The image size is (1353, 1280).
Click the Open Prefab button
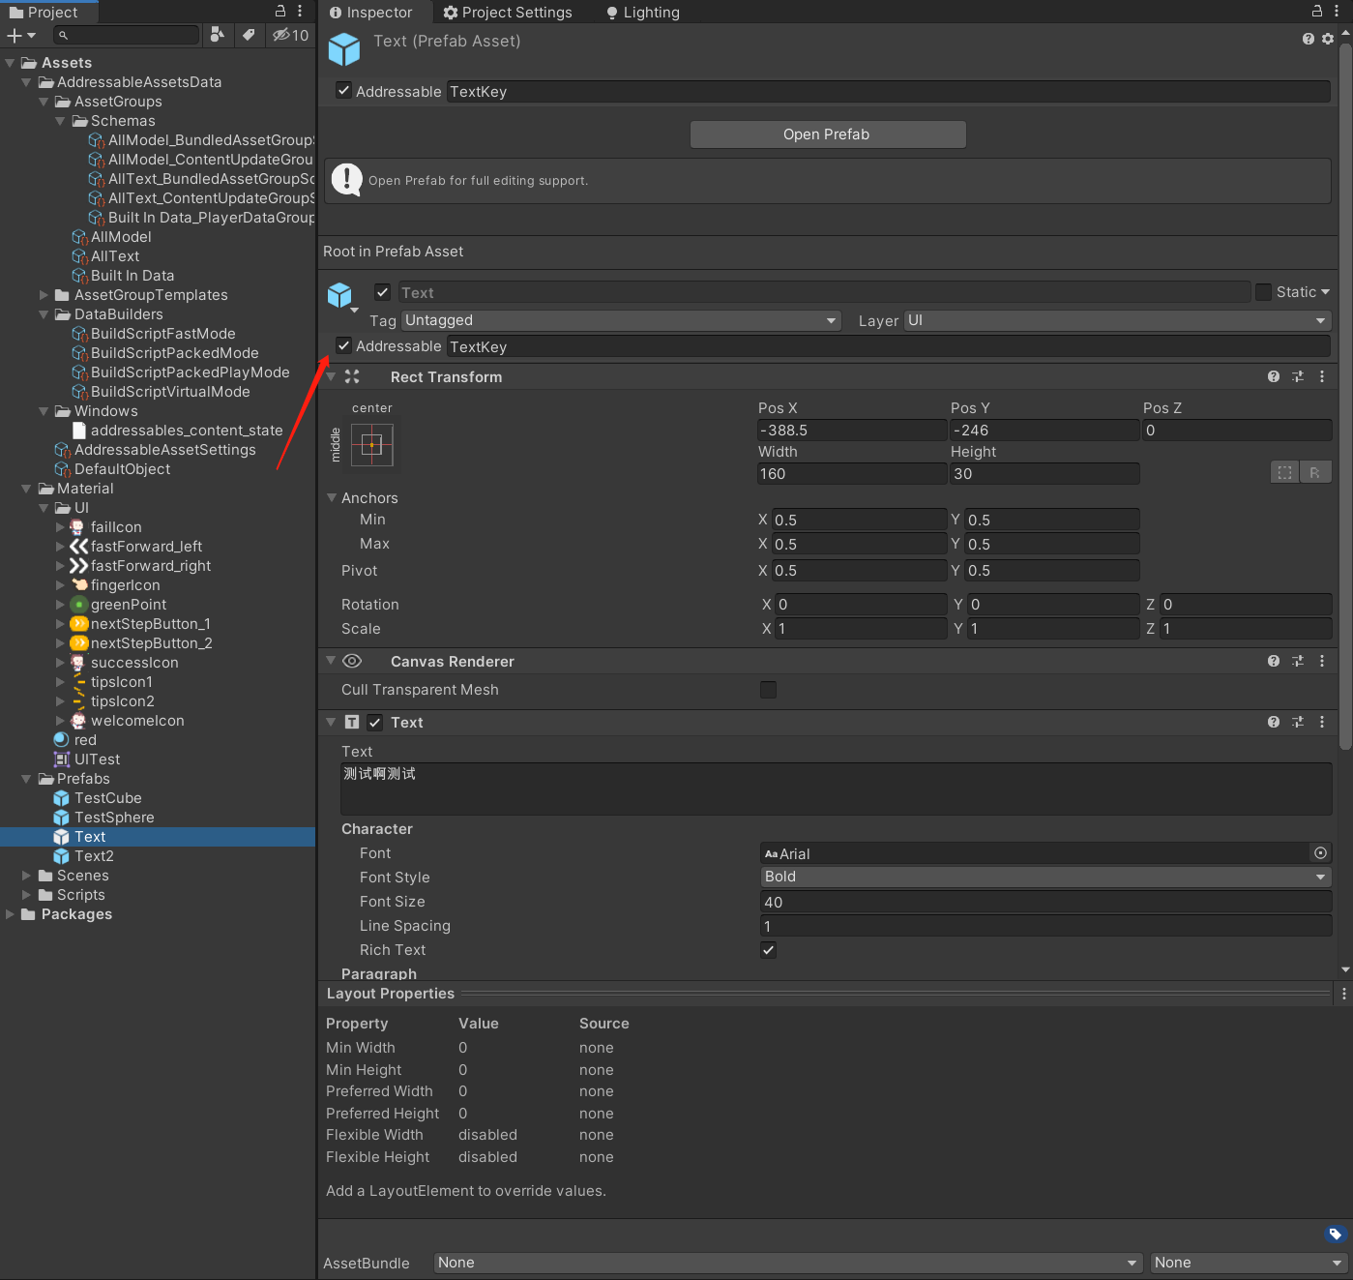[x=827, y=134]
